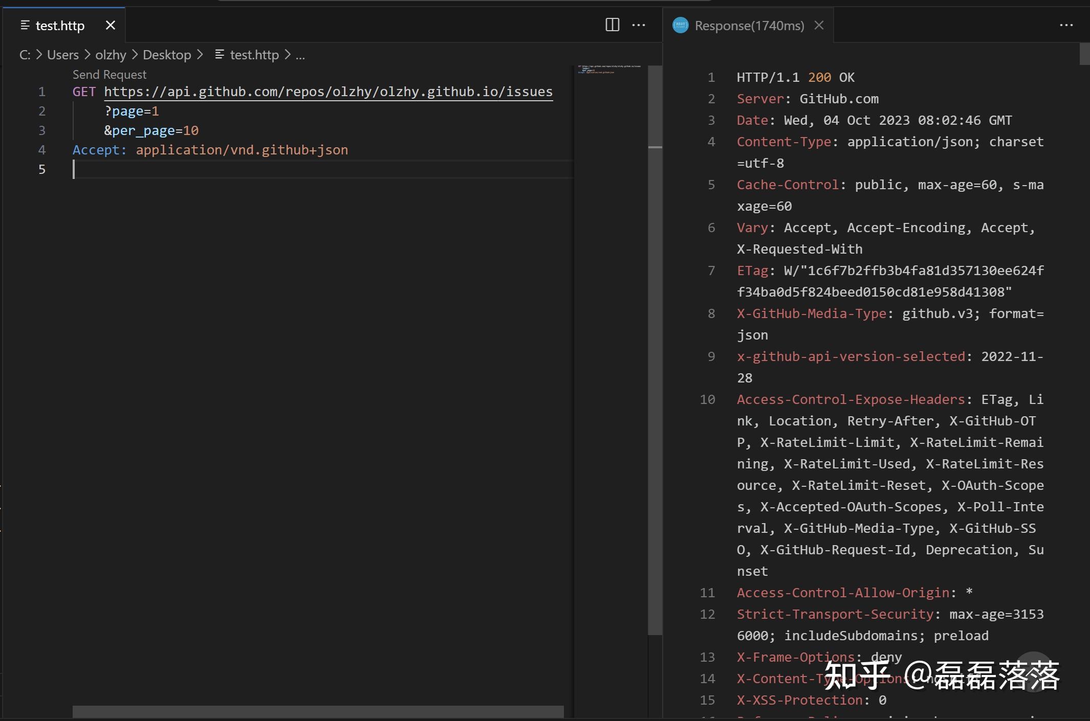The height and width of the screenshot is (721, 1090).
Task: Open the olzhy breadcrumb dropdown
Action: (111, 55)
